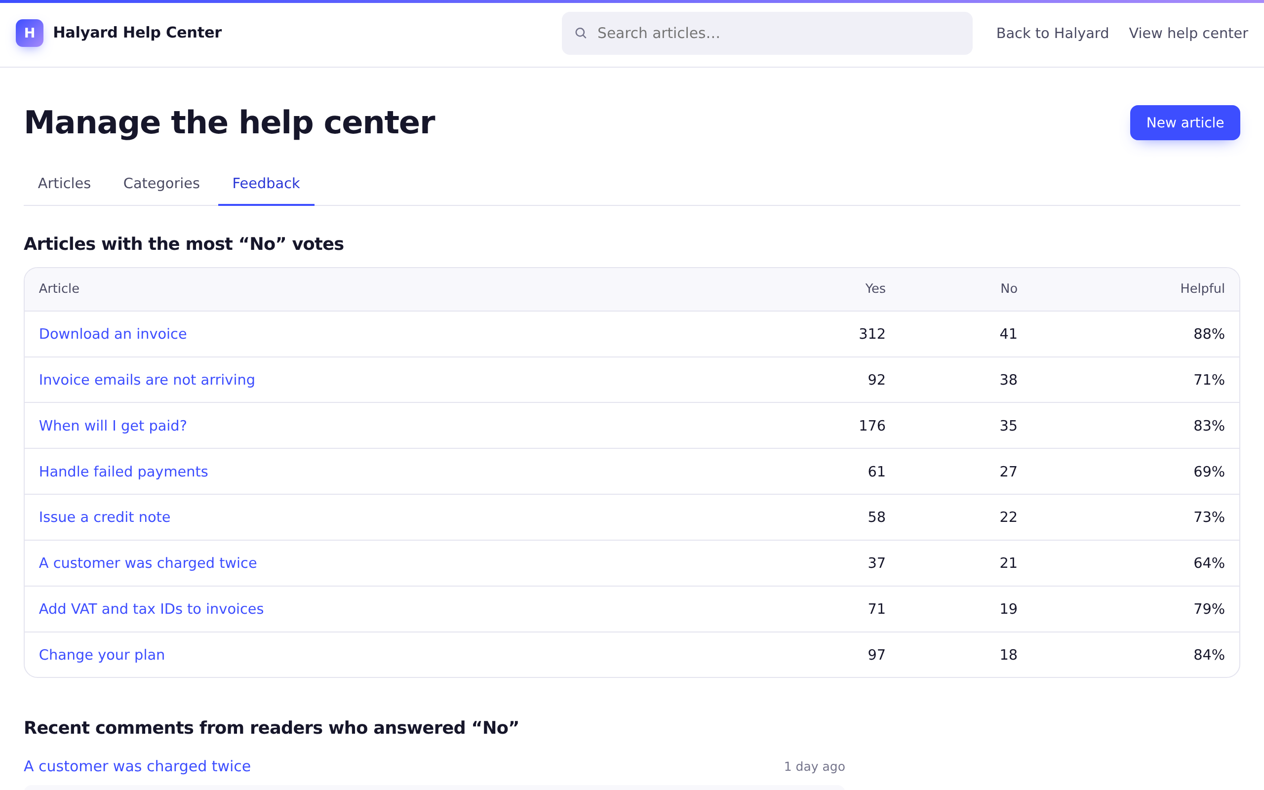Screen dimensions: 1264x790
Task: Click the Halyard H logo icon
Action: coord(29,33)
